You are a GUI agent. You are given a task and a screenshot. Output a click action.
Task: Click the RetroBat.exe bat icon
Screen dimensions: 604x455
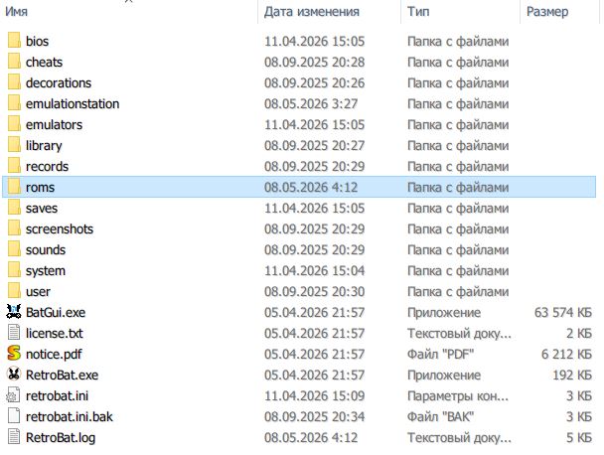14,375
